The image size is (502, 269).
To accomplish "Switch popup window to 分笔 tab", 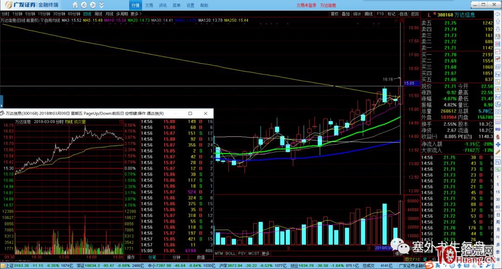I will [152, 257].
